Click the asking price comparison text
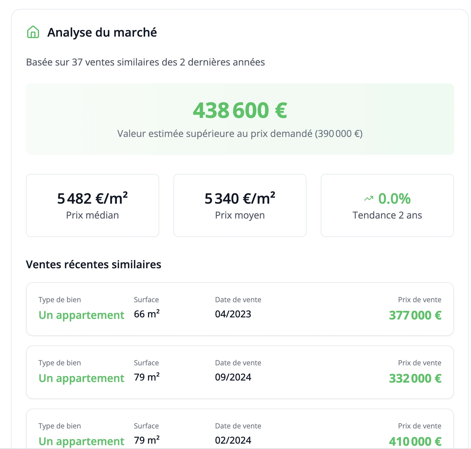 pyautogui.click(x=240, y=134)
